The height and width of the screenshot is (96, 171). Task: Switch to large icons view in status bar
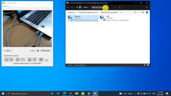(148, 65)
